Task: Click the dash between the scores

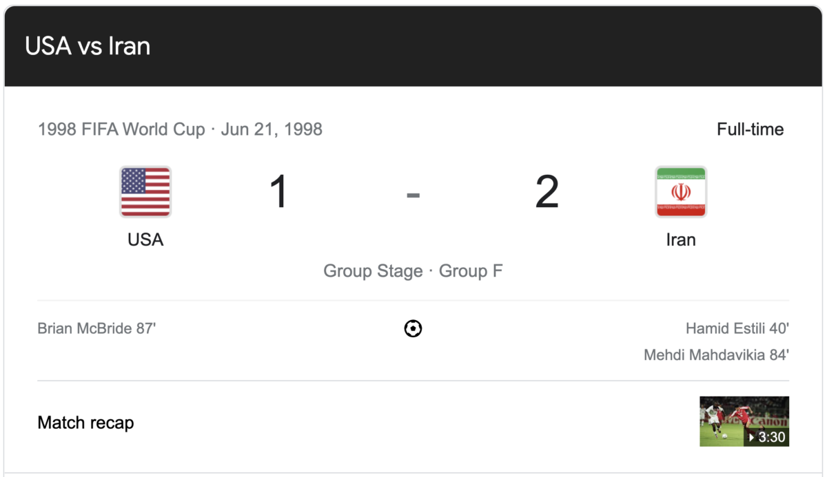Action: [x=413, y=195]
